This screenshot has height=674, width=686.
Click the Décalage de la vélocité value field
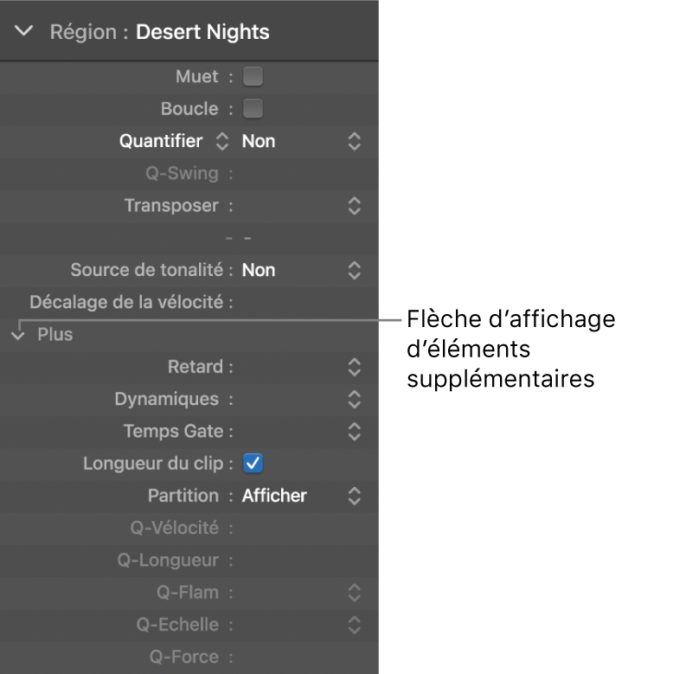tap(298, 303)
